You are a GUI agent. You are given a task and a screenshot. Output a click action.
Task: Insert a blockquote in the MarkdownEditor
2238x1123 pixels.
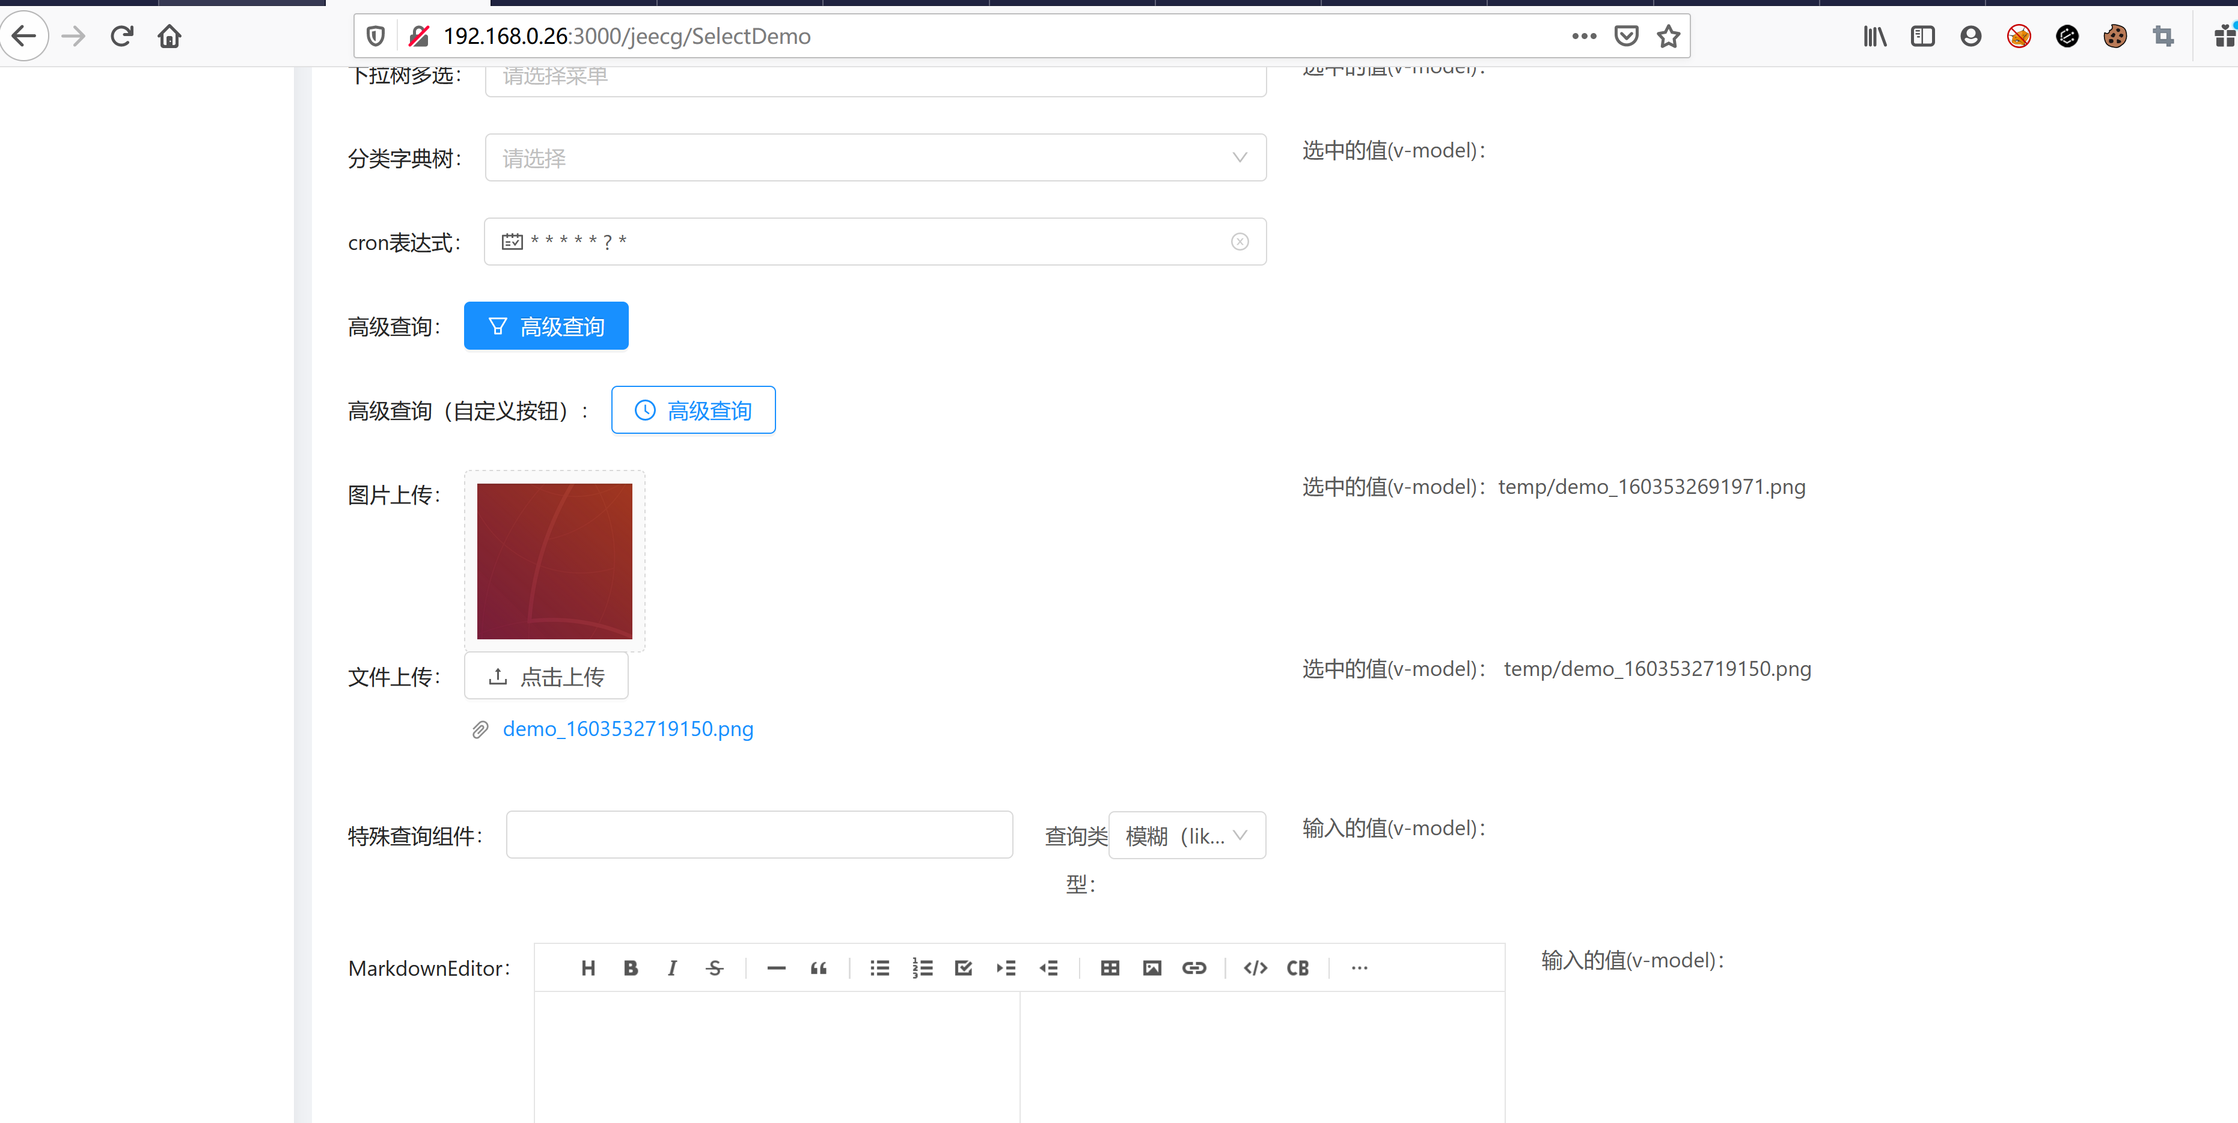click(x=818, y=967)
